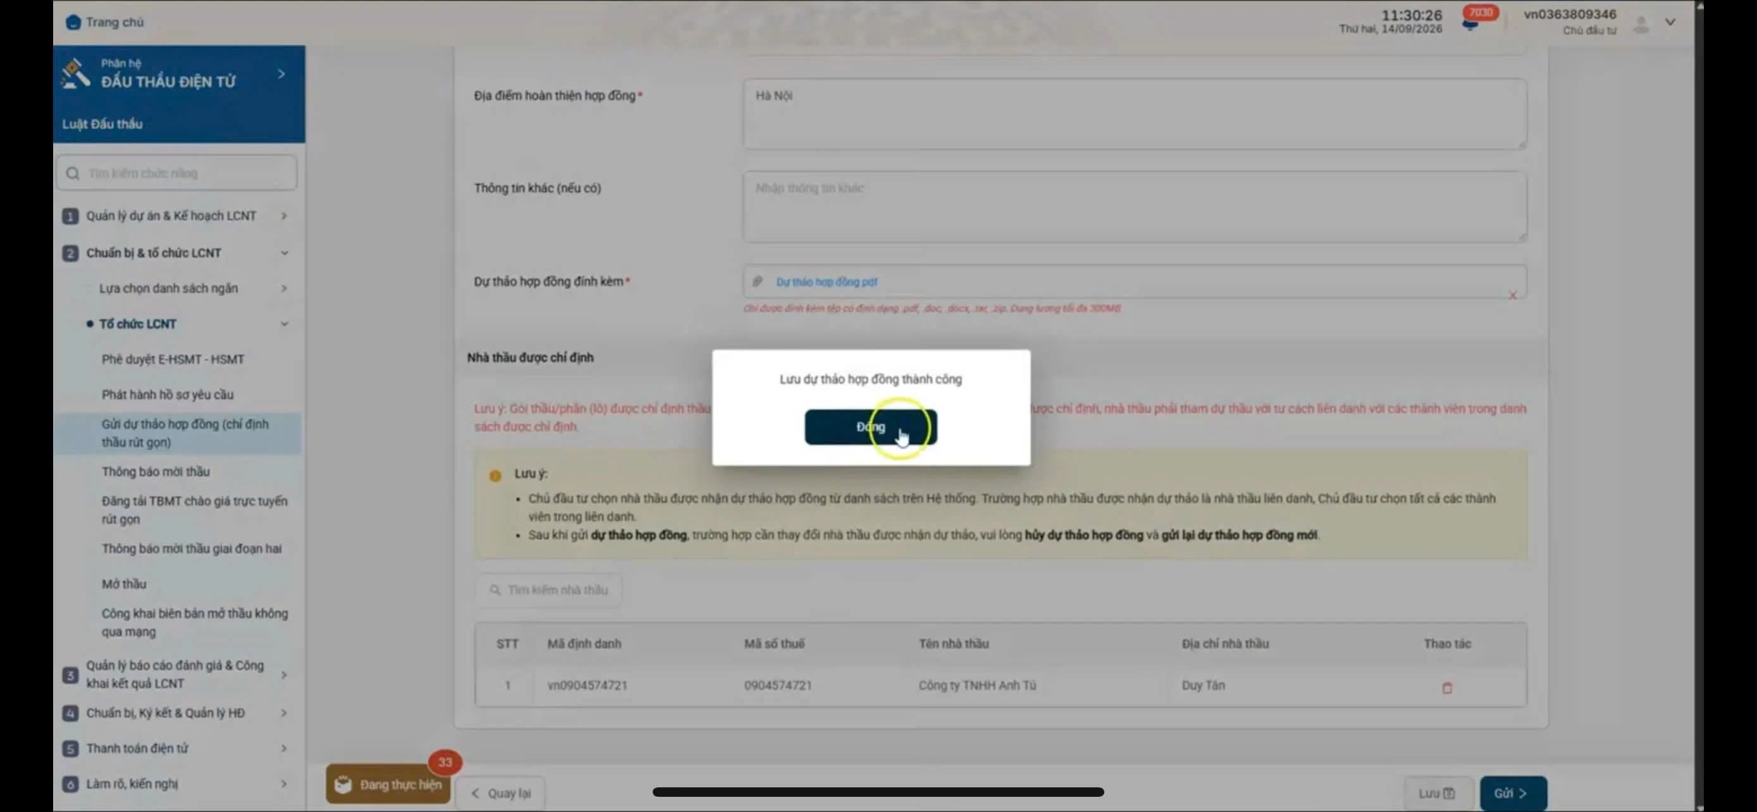Click the auction gavel subsystem icon

(76, 73)
